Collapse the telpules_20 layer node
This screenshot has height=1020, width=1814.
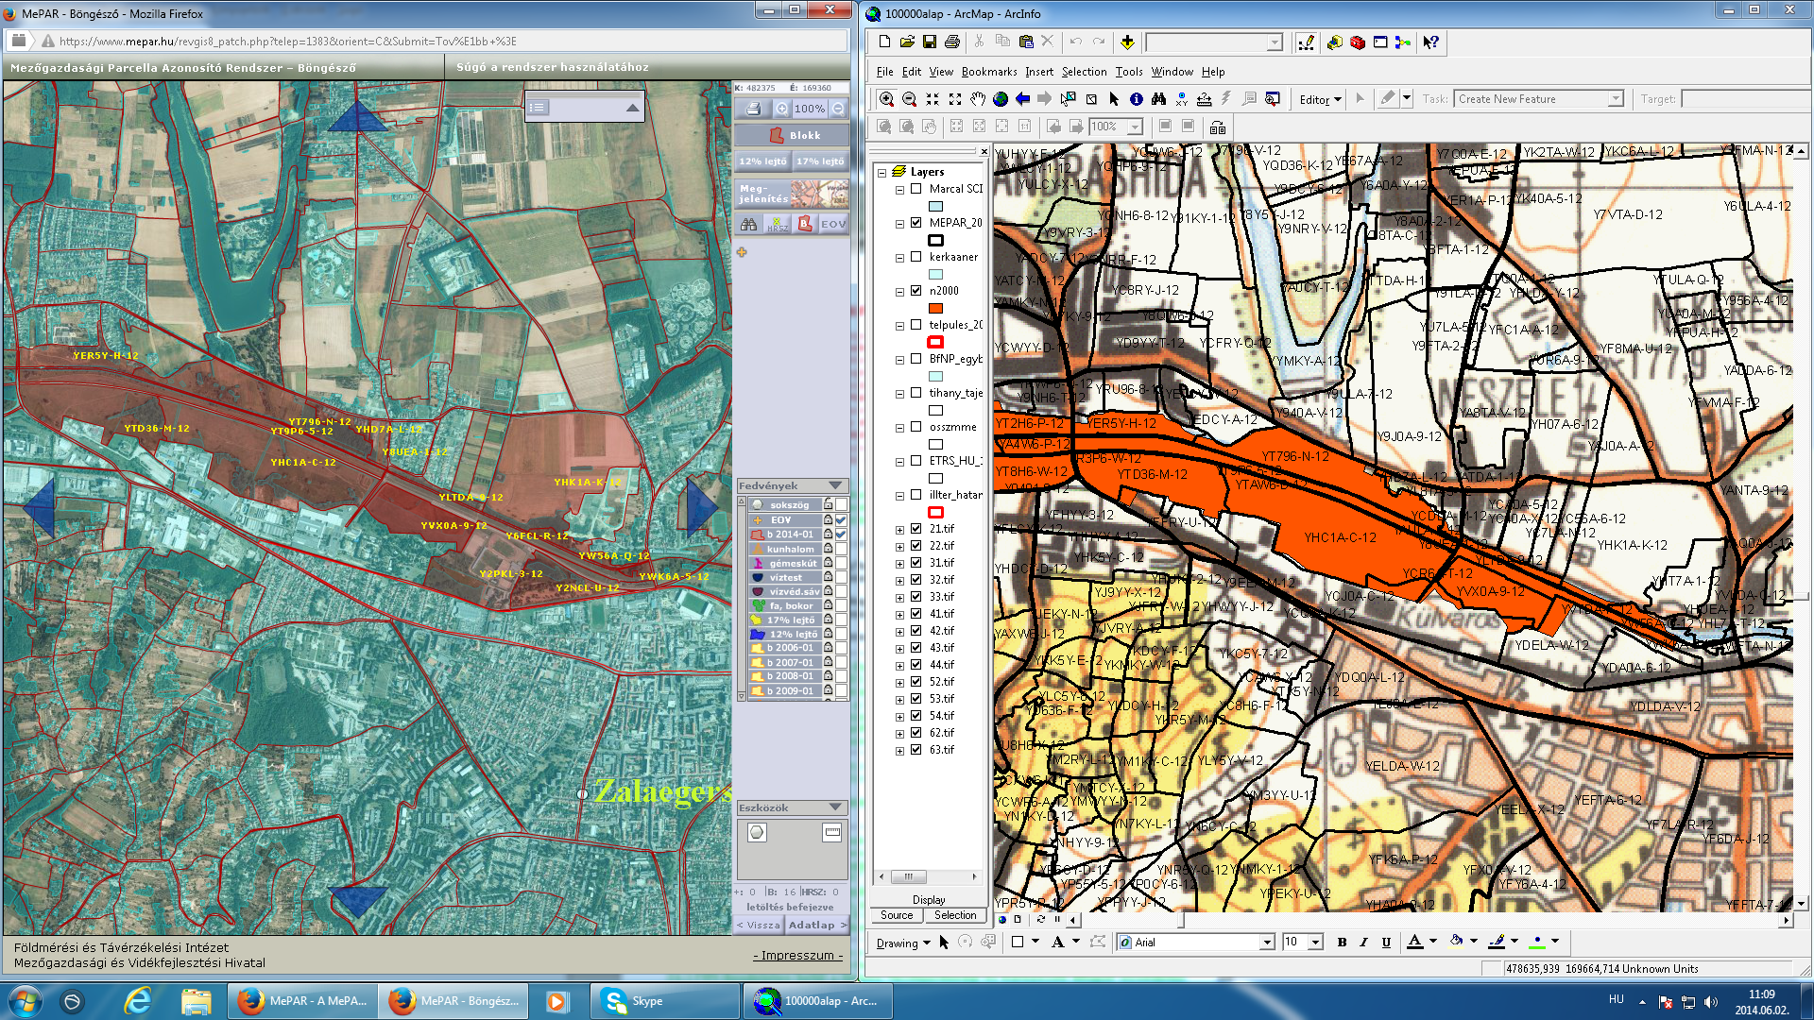900,326
